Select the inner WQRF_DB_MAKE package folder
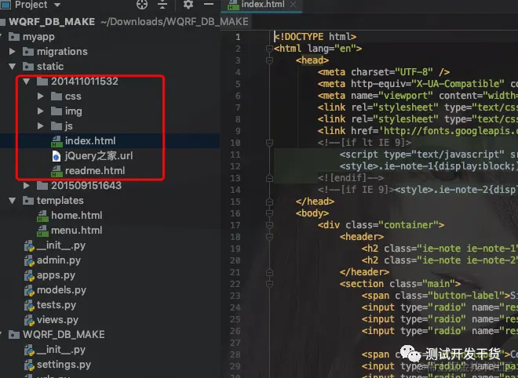 click(64, 334)
